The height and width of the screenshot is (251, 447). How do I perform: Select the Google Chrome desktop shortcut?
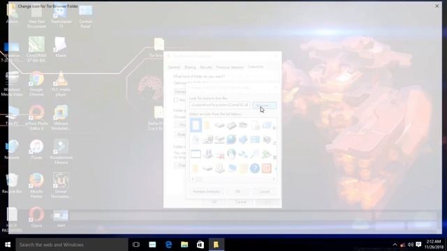pos(36,84)
